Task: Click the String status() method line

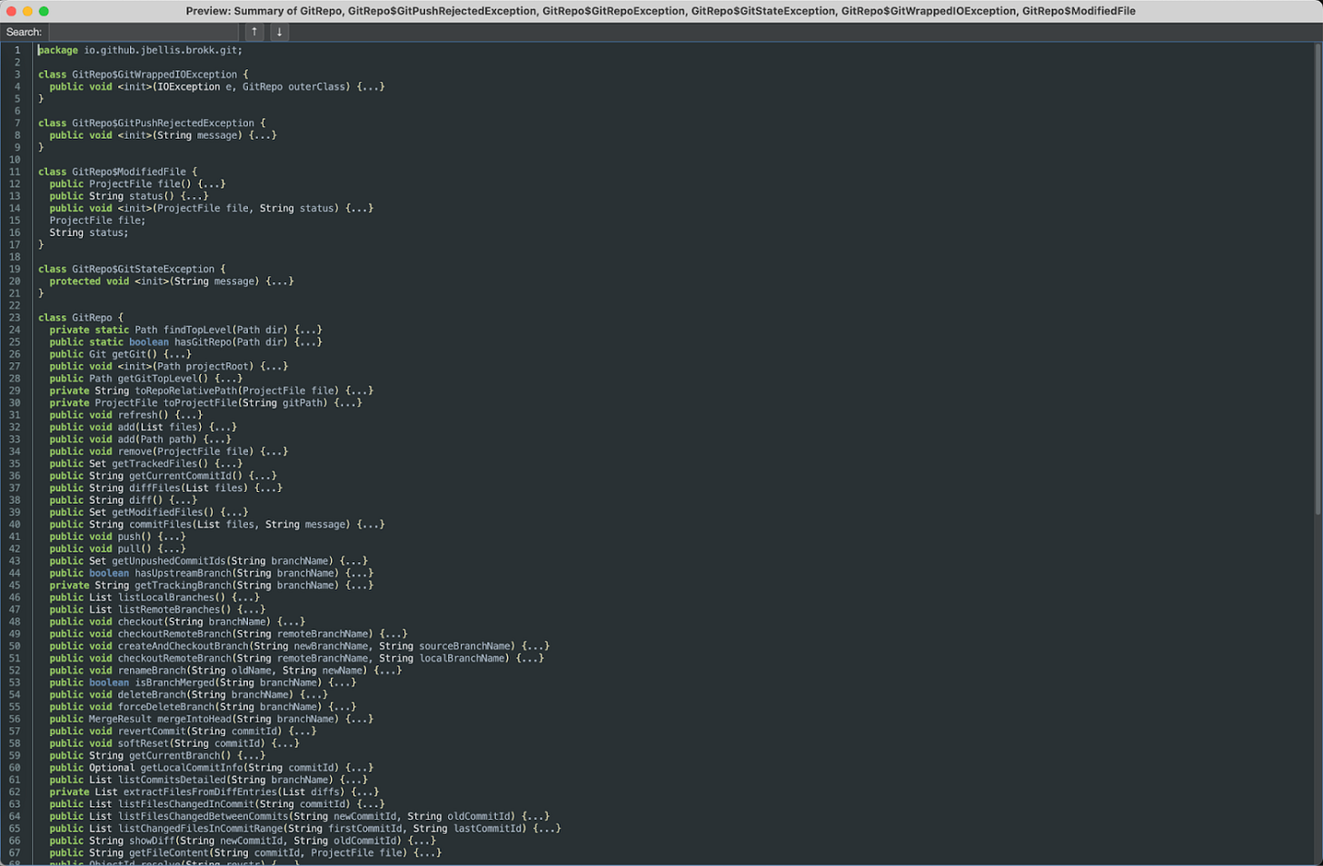Action: tap(129, 196)
